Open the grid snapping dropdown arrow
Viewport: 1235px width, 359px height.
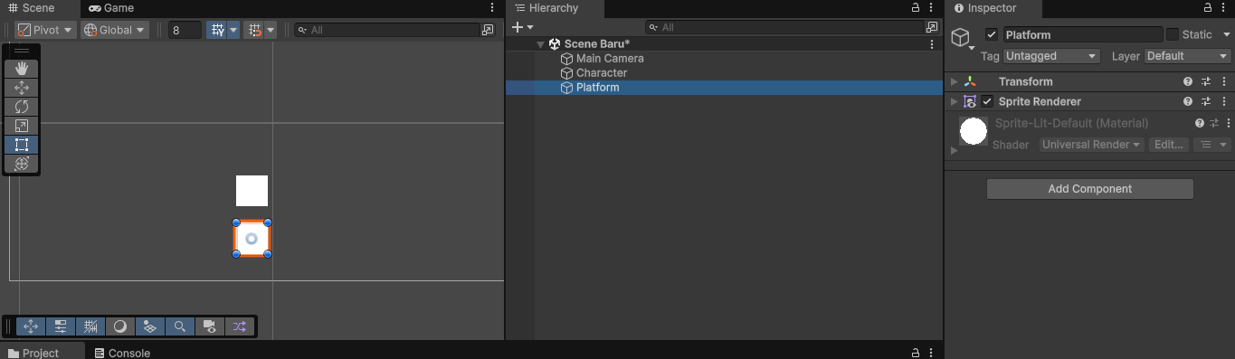click(x=234, y=30)
